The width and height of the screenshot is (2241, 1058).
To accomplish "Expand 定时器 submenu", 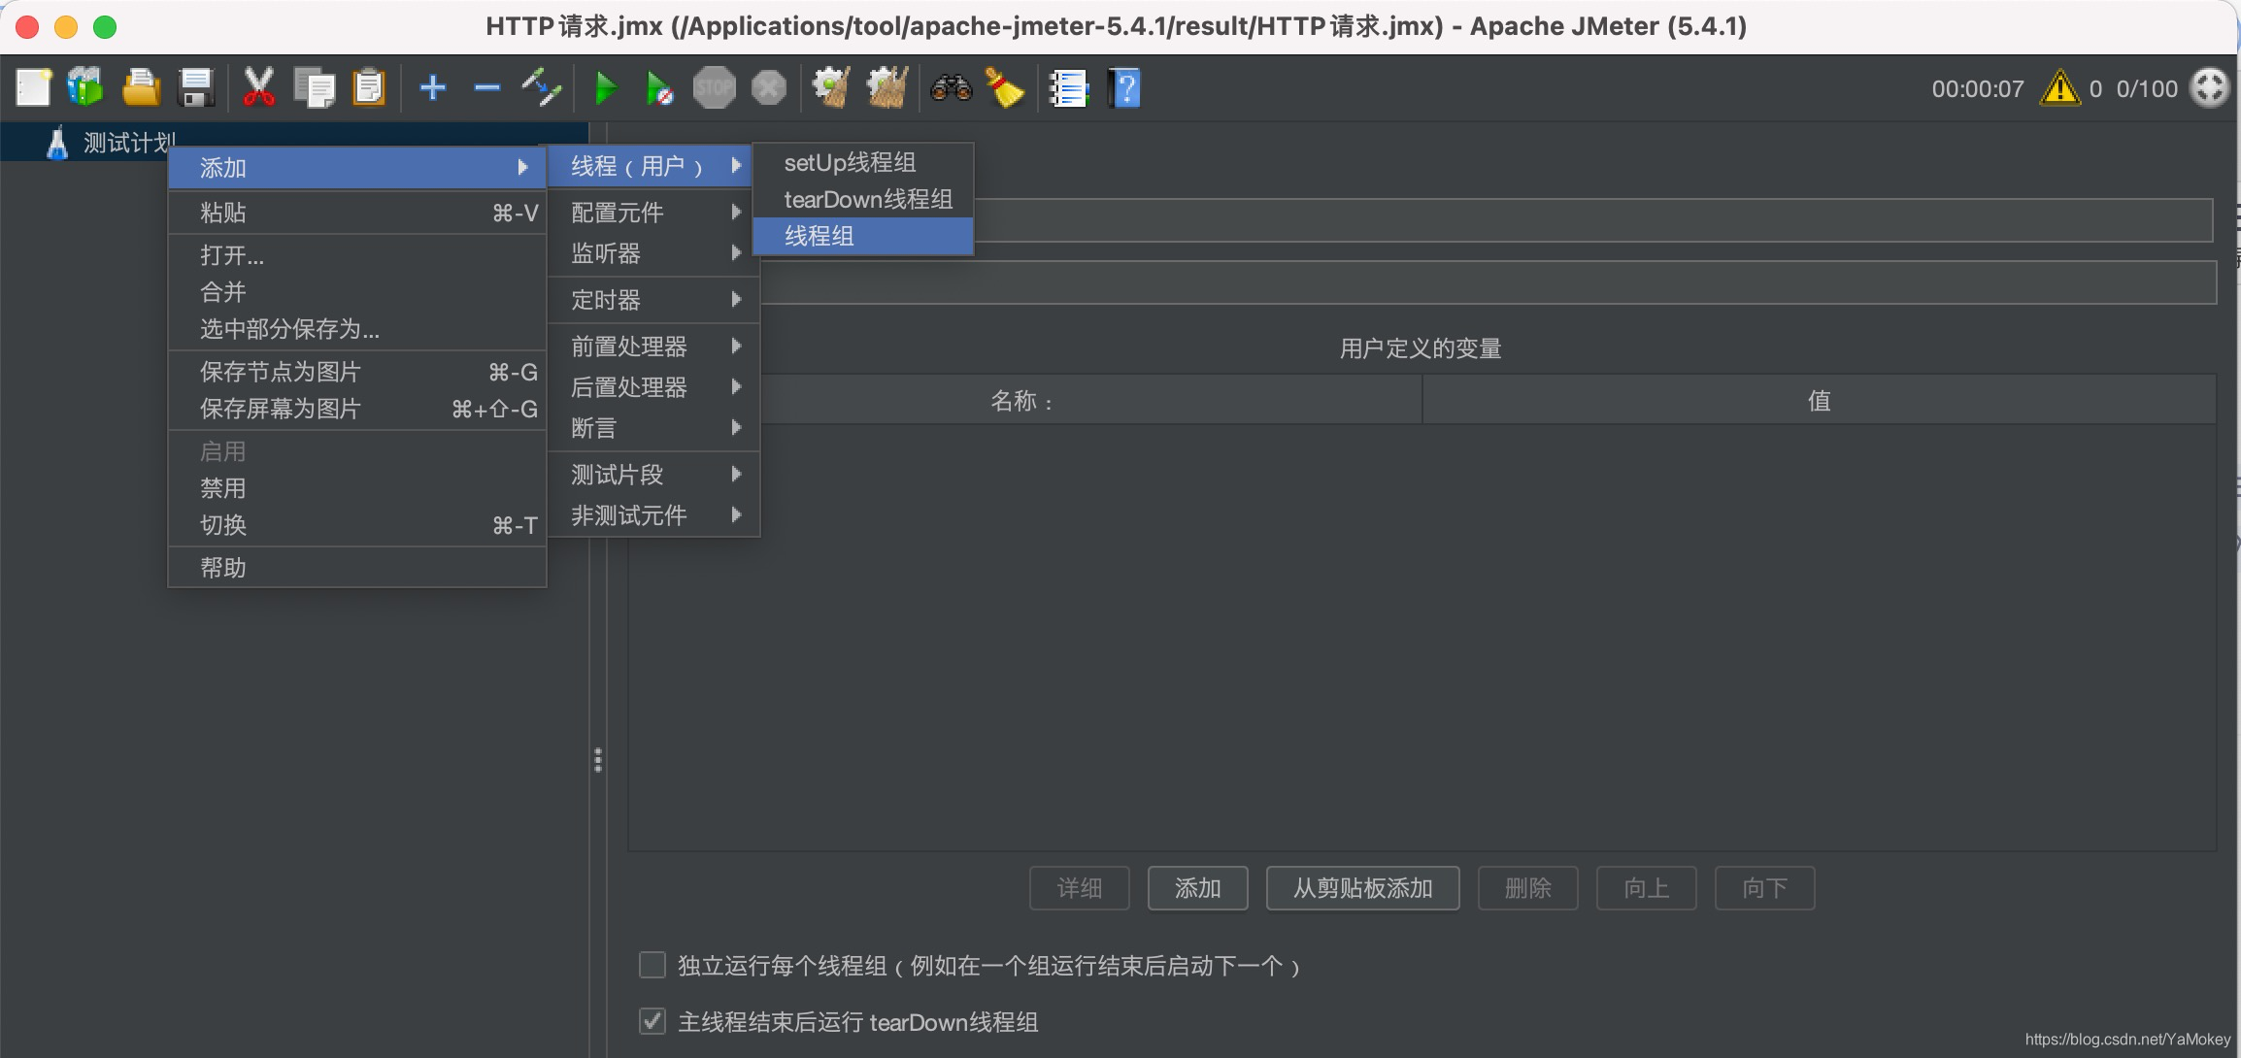I will pyautogui.click(x=654, y=300).
